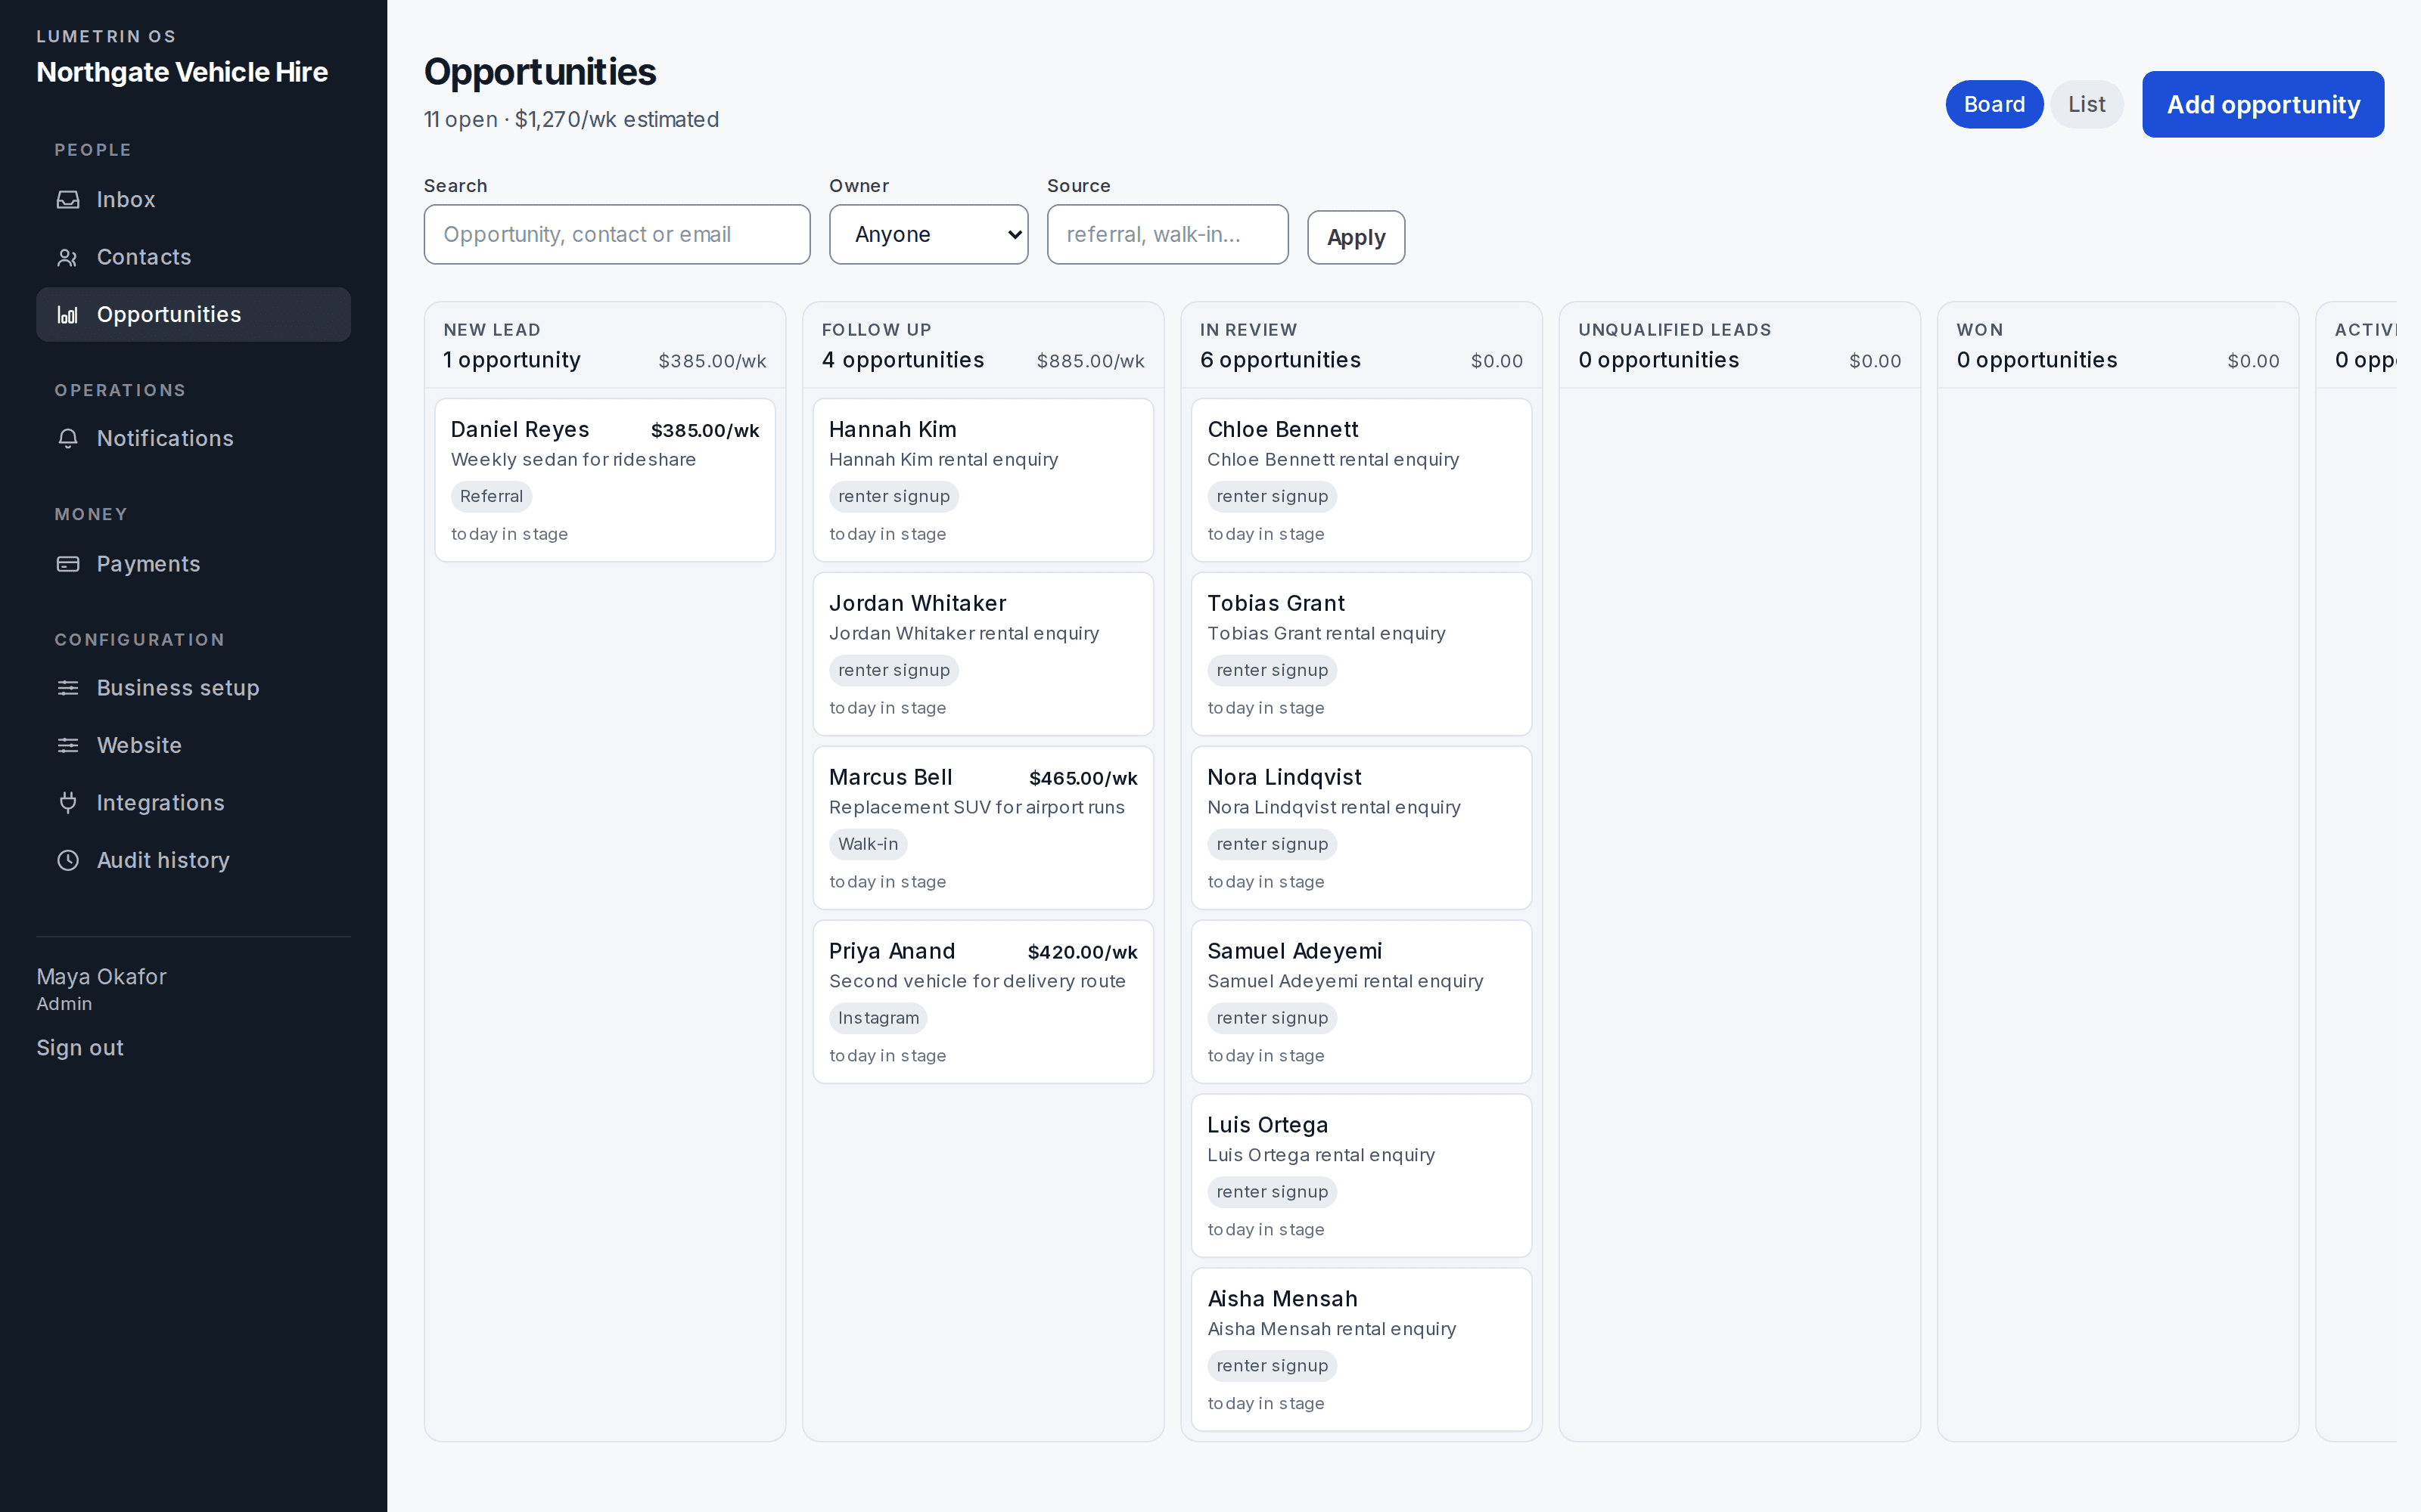
Task: Focus the Source filter field
Action: [x=1167, y=235]
